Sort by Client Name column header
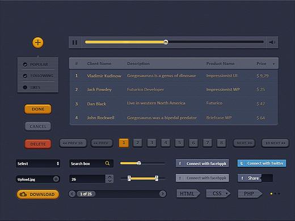This screenshot has width=295, height=221. pyautogui.click(x=99, y=63)
